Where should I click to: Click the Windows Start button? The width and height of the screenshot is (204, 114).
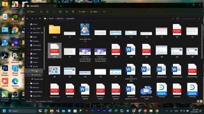4,111
